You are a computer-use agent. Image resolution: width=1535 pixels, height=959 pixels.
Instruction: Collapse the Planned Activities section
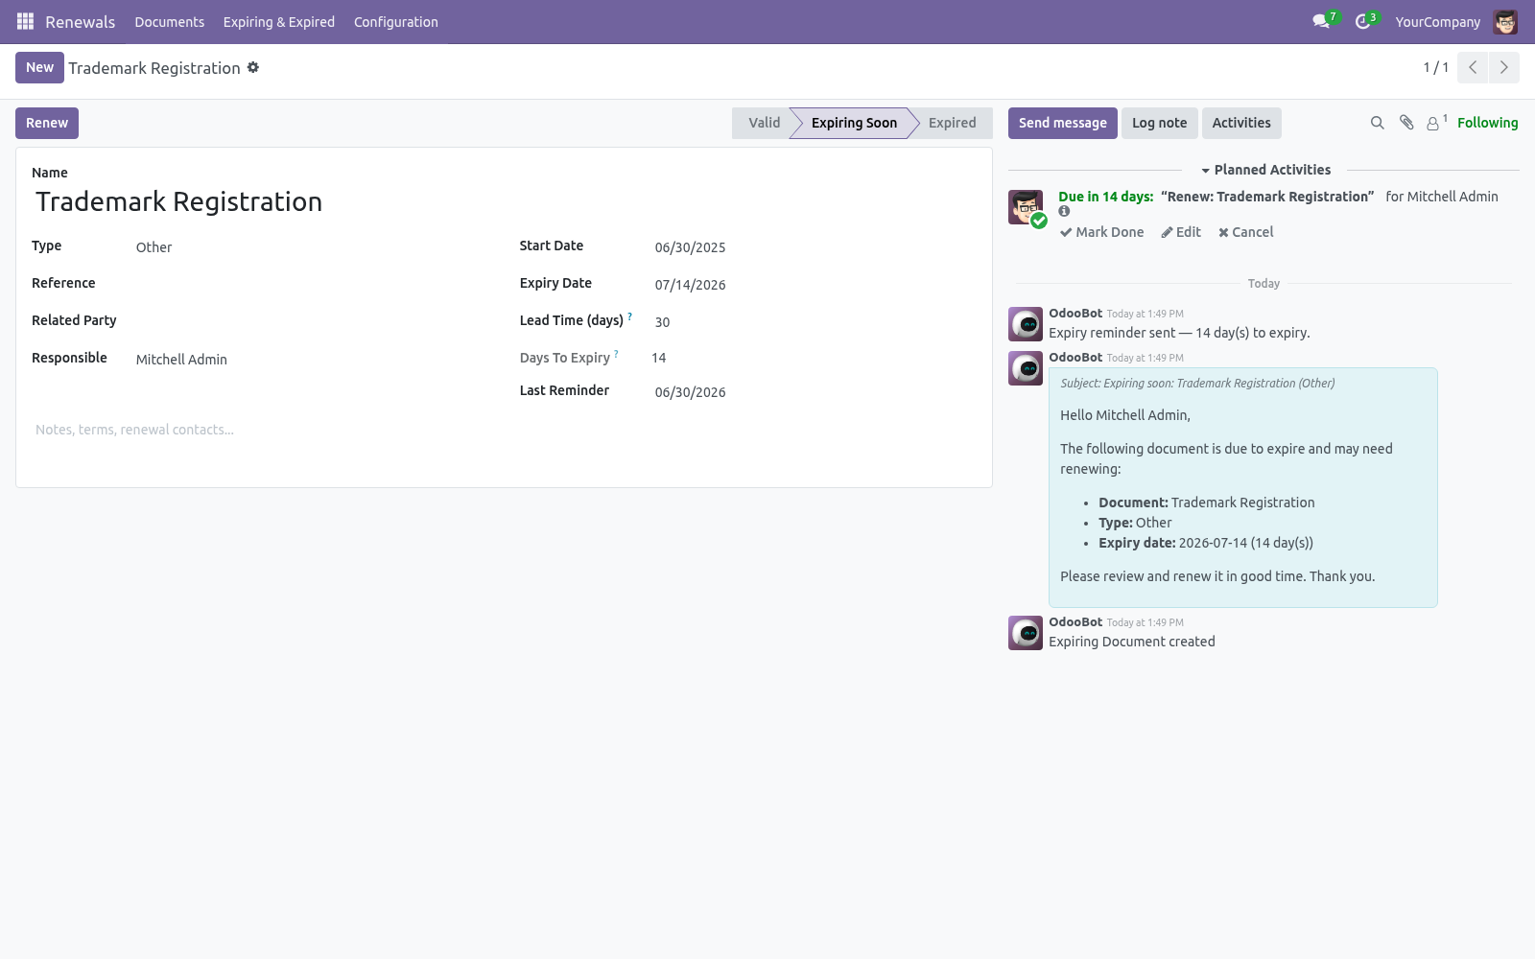click(1265, 170)
